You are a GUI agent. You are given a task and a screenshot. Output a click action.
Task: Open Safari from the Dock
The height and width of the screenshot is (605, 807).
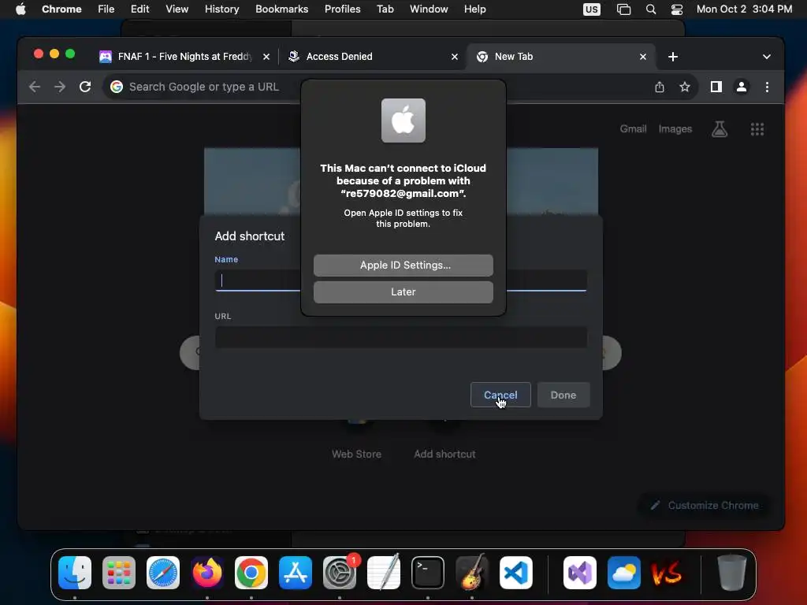point(162,573)
